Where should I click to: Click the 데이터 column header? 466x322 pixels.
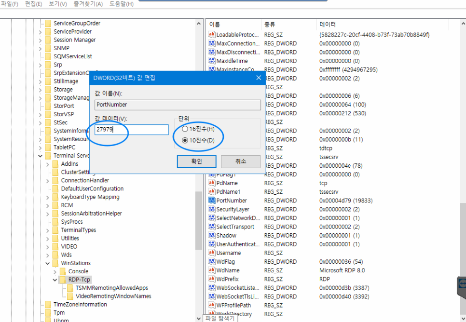pyautogui.click(x=382, y=25)
